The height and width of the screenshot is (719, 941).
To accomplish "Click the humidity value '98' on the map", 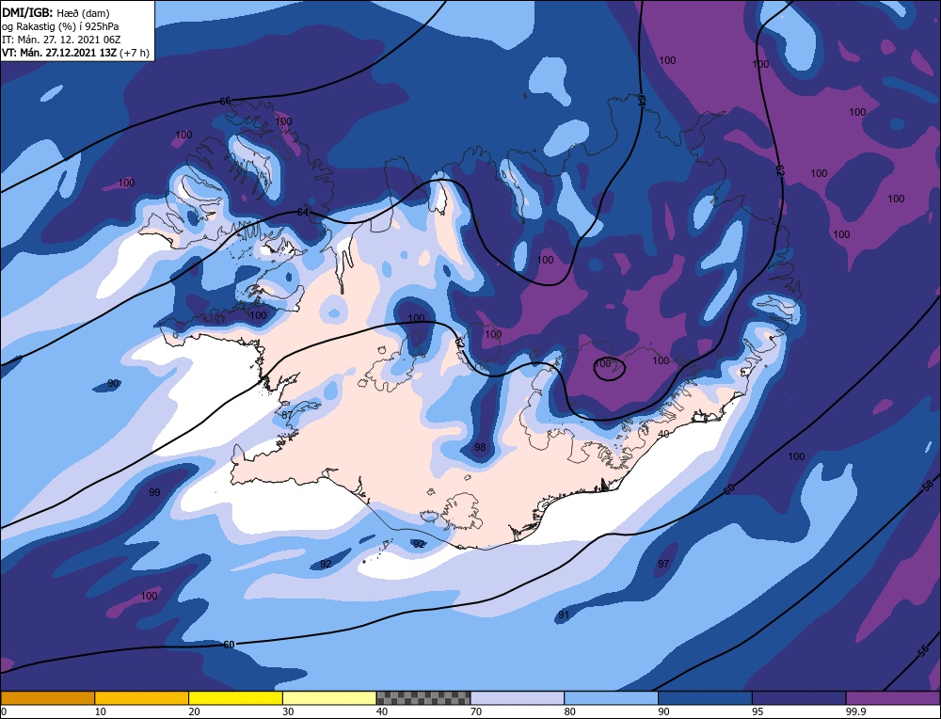I will [480, 447].
